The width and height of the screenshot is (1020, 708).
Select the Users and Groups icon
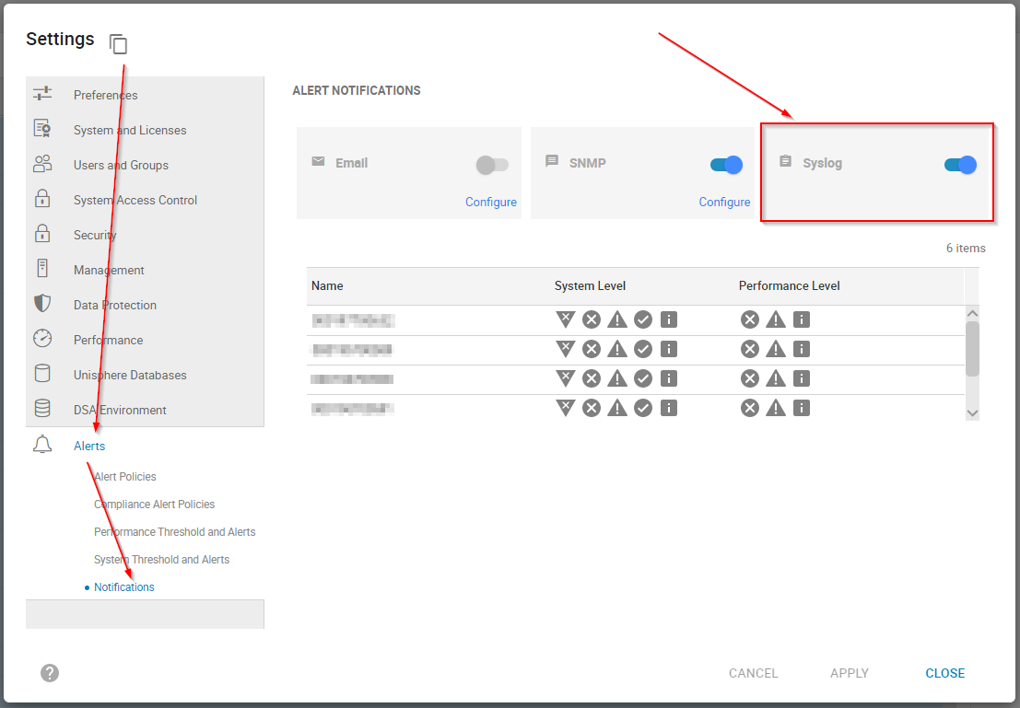(x=42, y=164)
